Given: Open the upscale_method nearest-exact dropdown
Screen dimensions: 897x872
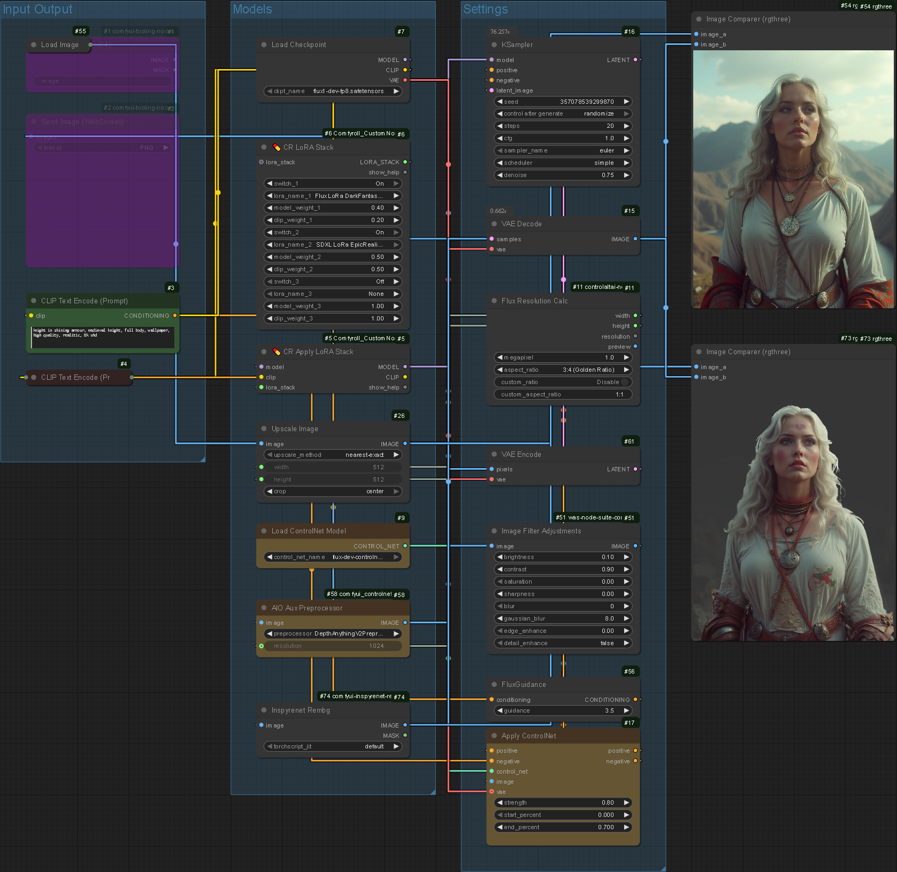Looking at the screenshot, I should pos(333,455).
